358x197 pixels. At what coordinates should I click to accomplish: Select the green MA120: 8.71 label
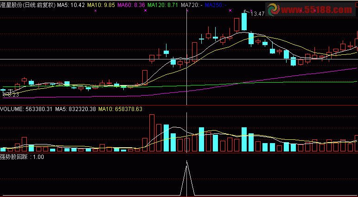pyautogui.click(x=163, y=5)
